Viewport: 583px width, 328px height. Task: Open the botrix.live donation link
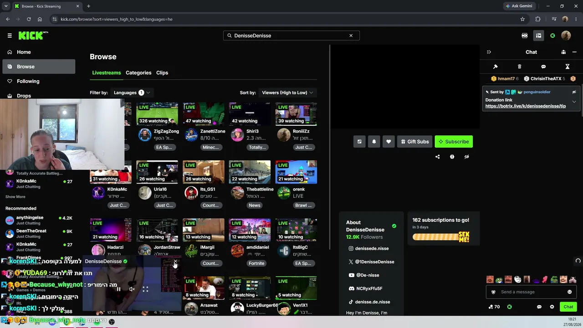pos(526,106)
